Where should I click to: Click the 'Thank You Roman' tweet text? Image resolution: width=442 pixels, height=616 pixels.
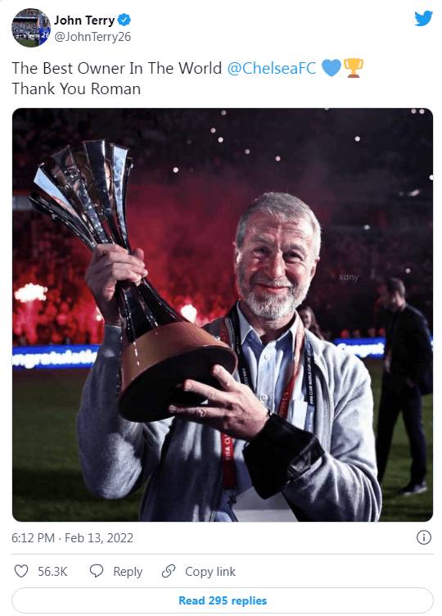tap(76, 88)
